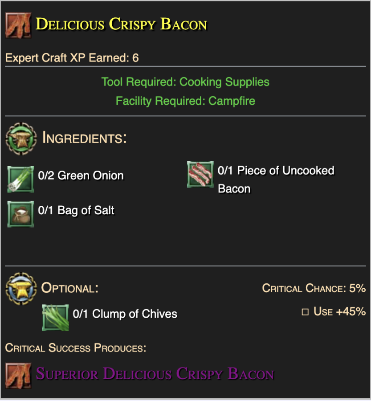Click the Critical Chance: 5% text
Image resolution: width=371 pixels, height=401 pixels.
[x=314, y=288]
